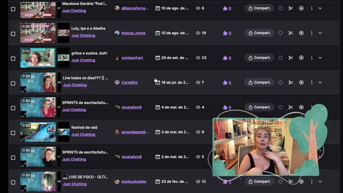The width and height of the screenshot is (343, 193).
Task: Click Compart. button for CarlaRito clip
Action: tap(259, 82)
